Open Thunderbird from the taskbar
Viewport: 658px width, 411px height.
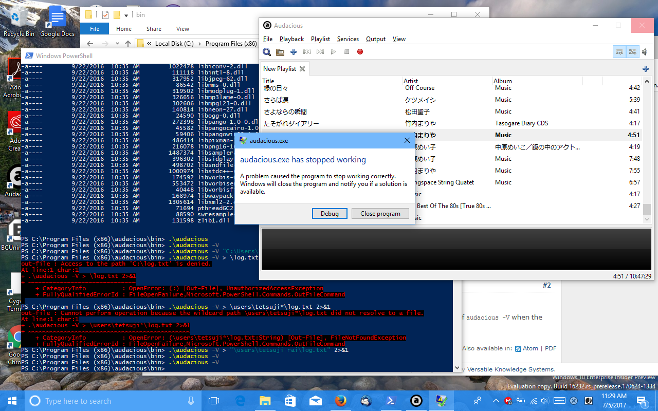tap(365, 401)
